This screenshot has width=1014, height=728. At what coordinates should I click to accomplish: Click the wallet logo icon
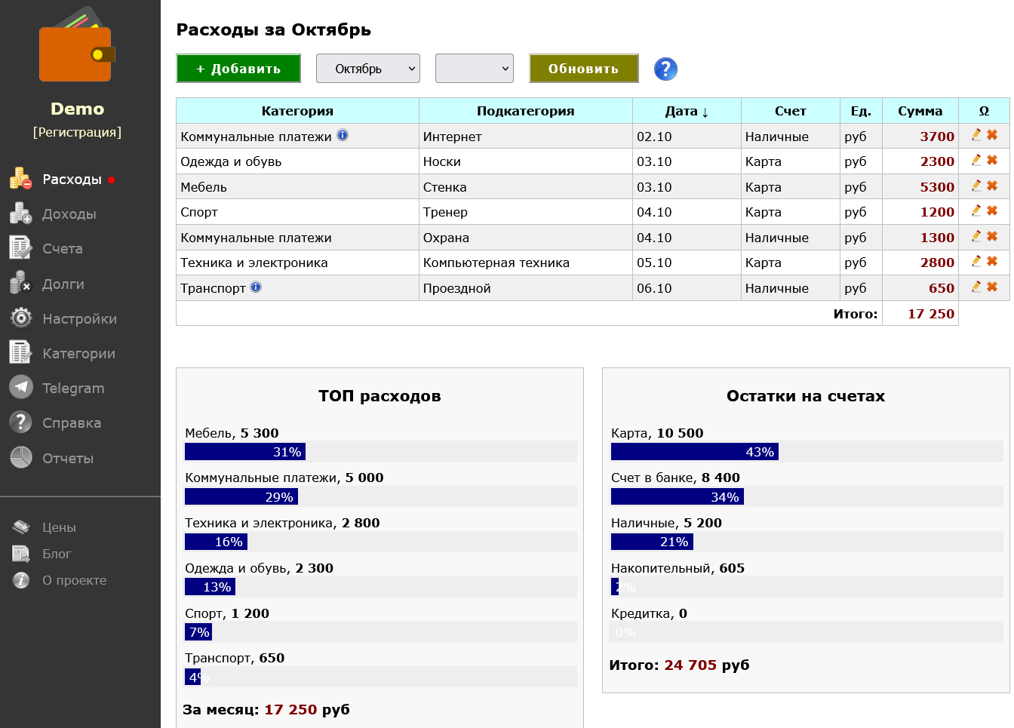[77, 48]
